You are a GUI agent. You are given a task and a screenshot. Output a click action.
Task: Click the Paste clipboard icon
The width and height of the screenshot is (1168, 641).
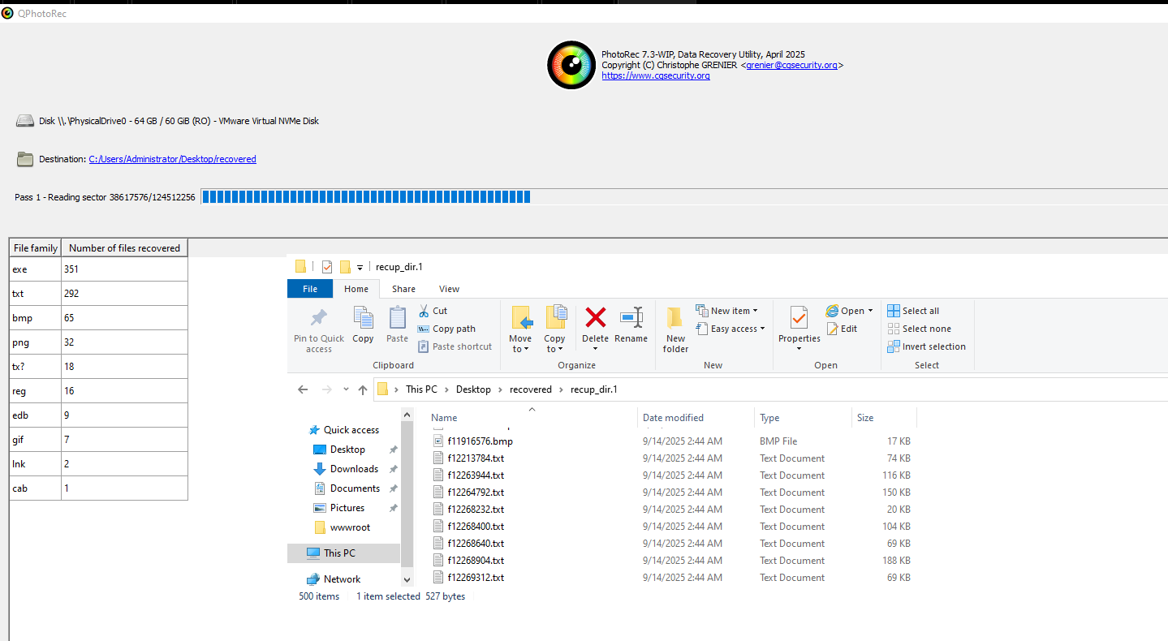tap(397, 318)
